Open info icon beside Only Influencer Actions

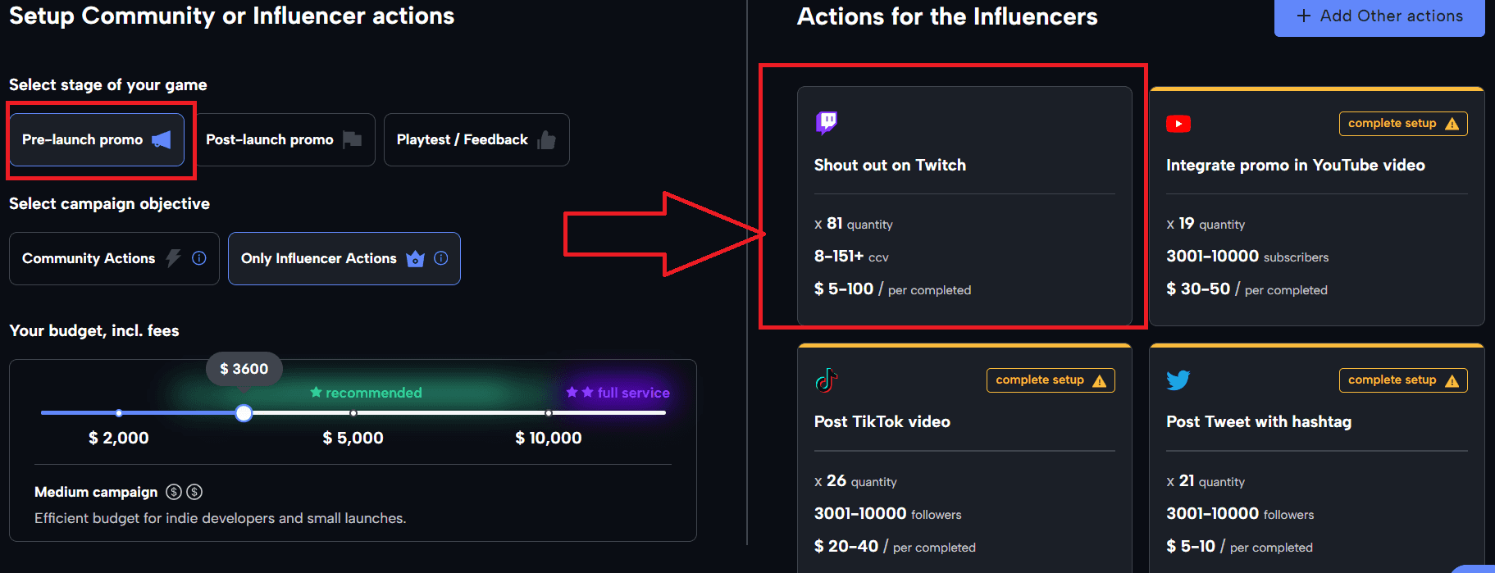[x=441, y=258]
